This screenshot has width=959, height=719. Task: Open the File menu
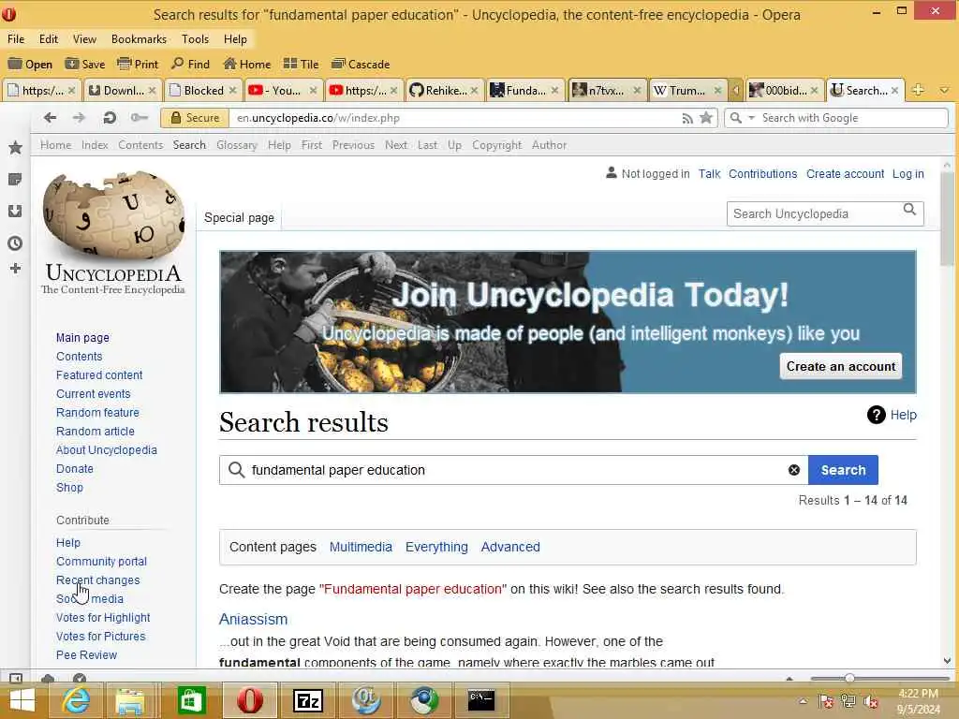point(16,39)
